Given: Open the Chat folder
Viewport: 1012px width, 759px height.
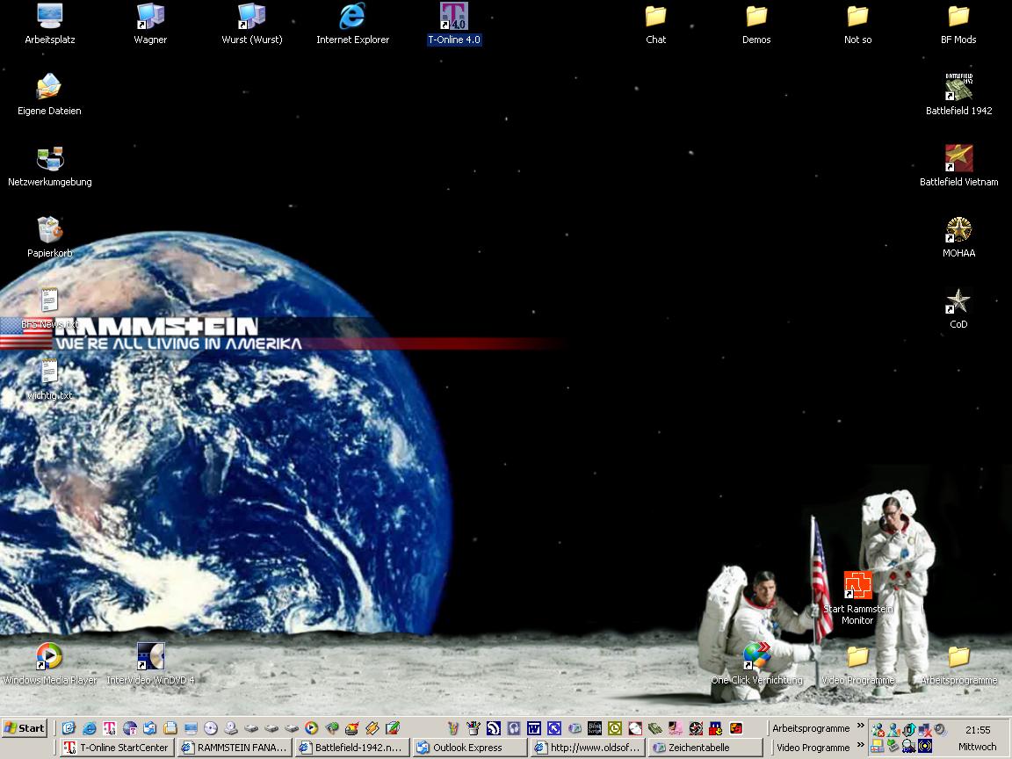Looking at the screenshot, I should (x=655, y=24).
